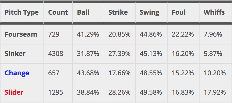This screenshot has width=232, height=103.
Task: Sort table by Count header
Action: point(58,12)
